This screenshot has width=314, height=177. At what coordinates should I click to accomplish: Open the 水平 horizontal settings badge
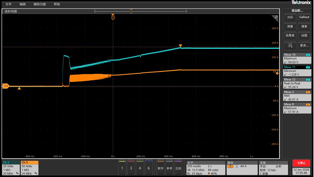click(x=206, y=168)
